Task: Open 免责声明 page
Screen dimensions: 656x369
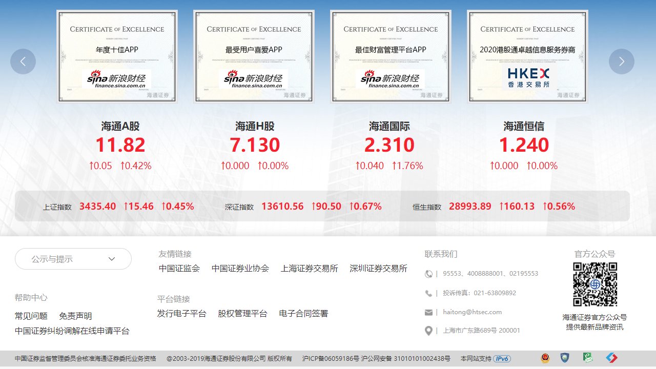Action: 76,316
